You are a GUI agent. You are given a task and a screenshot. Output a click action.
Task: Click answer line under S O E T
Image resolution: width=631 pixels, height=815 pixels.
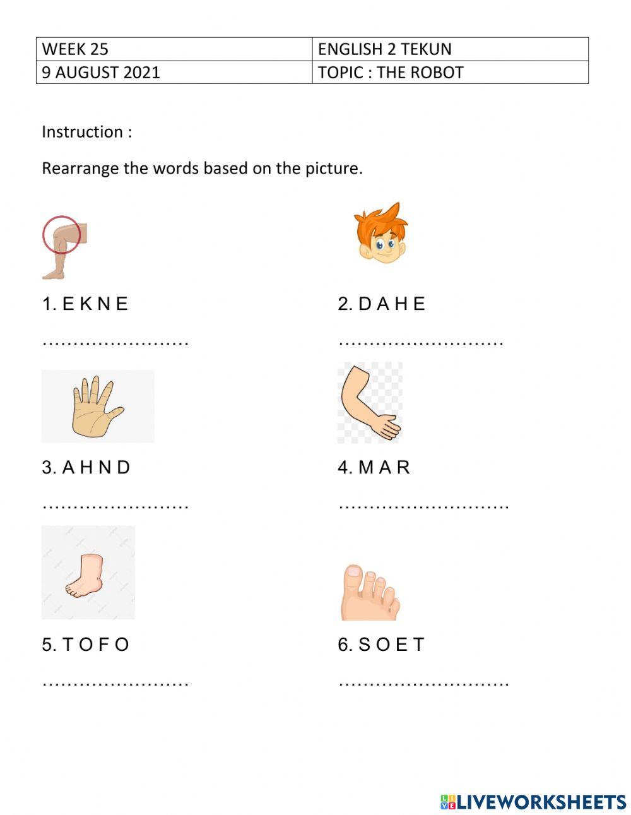point(423,684)
